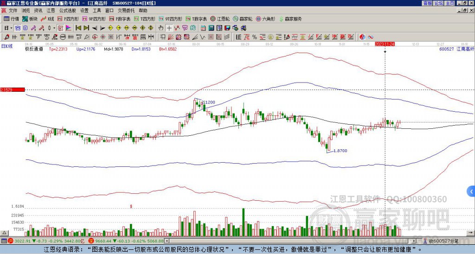Click the 主页 homepage link

450,3
